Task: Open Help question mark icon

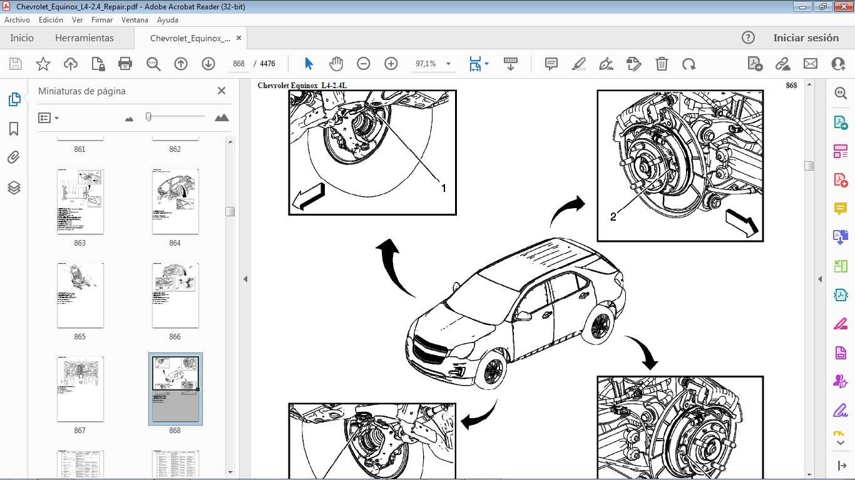Action: pyautogui.click(x=748, y=37)
